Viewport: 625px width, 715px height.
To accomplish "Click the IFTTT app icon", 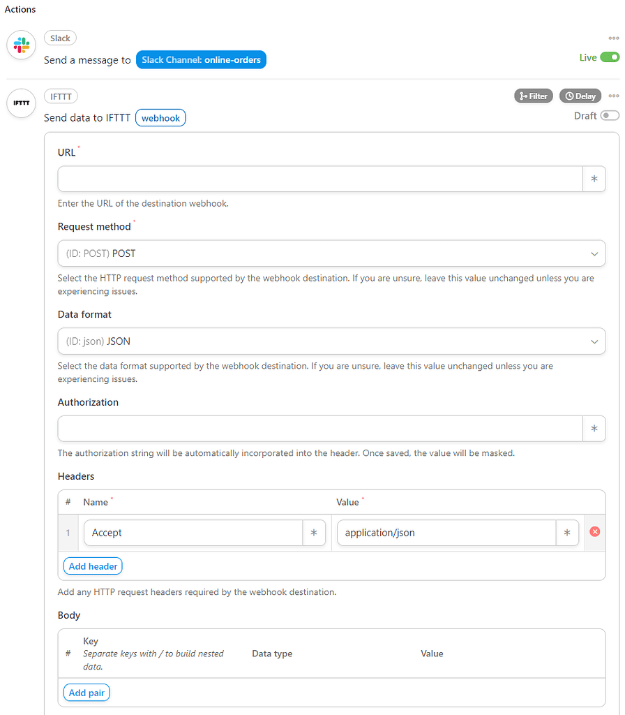I will point(21,103).
